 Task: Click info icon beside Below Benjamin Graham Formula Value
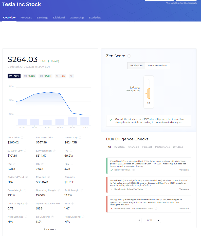(156, 209)
